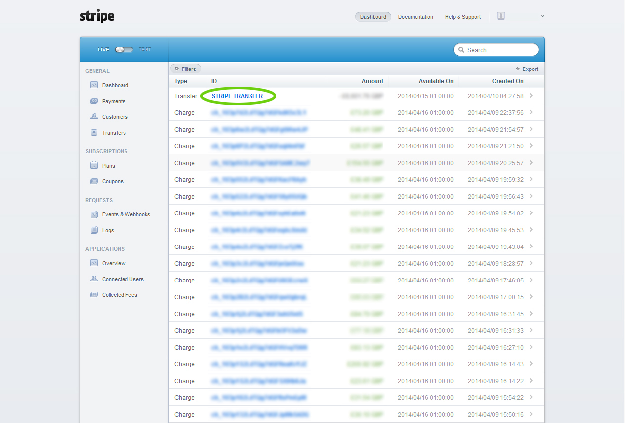Click the 2014/04/09 16:31:45 created date

pyautogui.click(x=496, y=314)
